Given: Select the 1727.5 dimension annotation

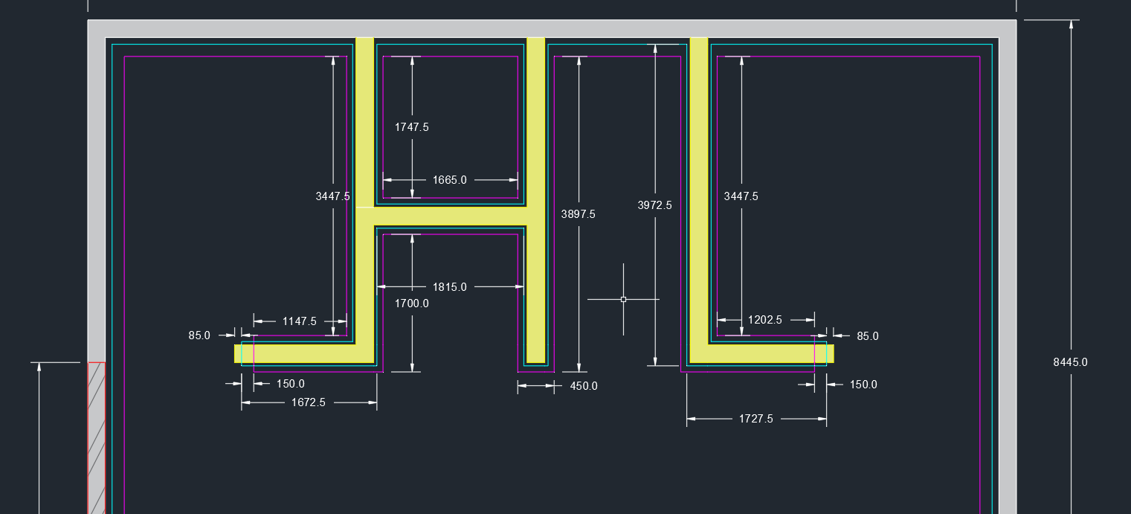Looking at the screenshot, I should [757, 419].
